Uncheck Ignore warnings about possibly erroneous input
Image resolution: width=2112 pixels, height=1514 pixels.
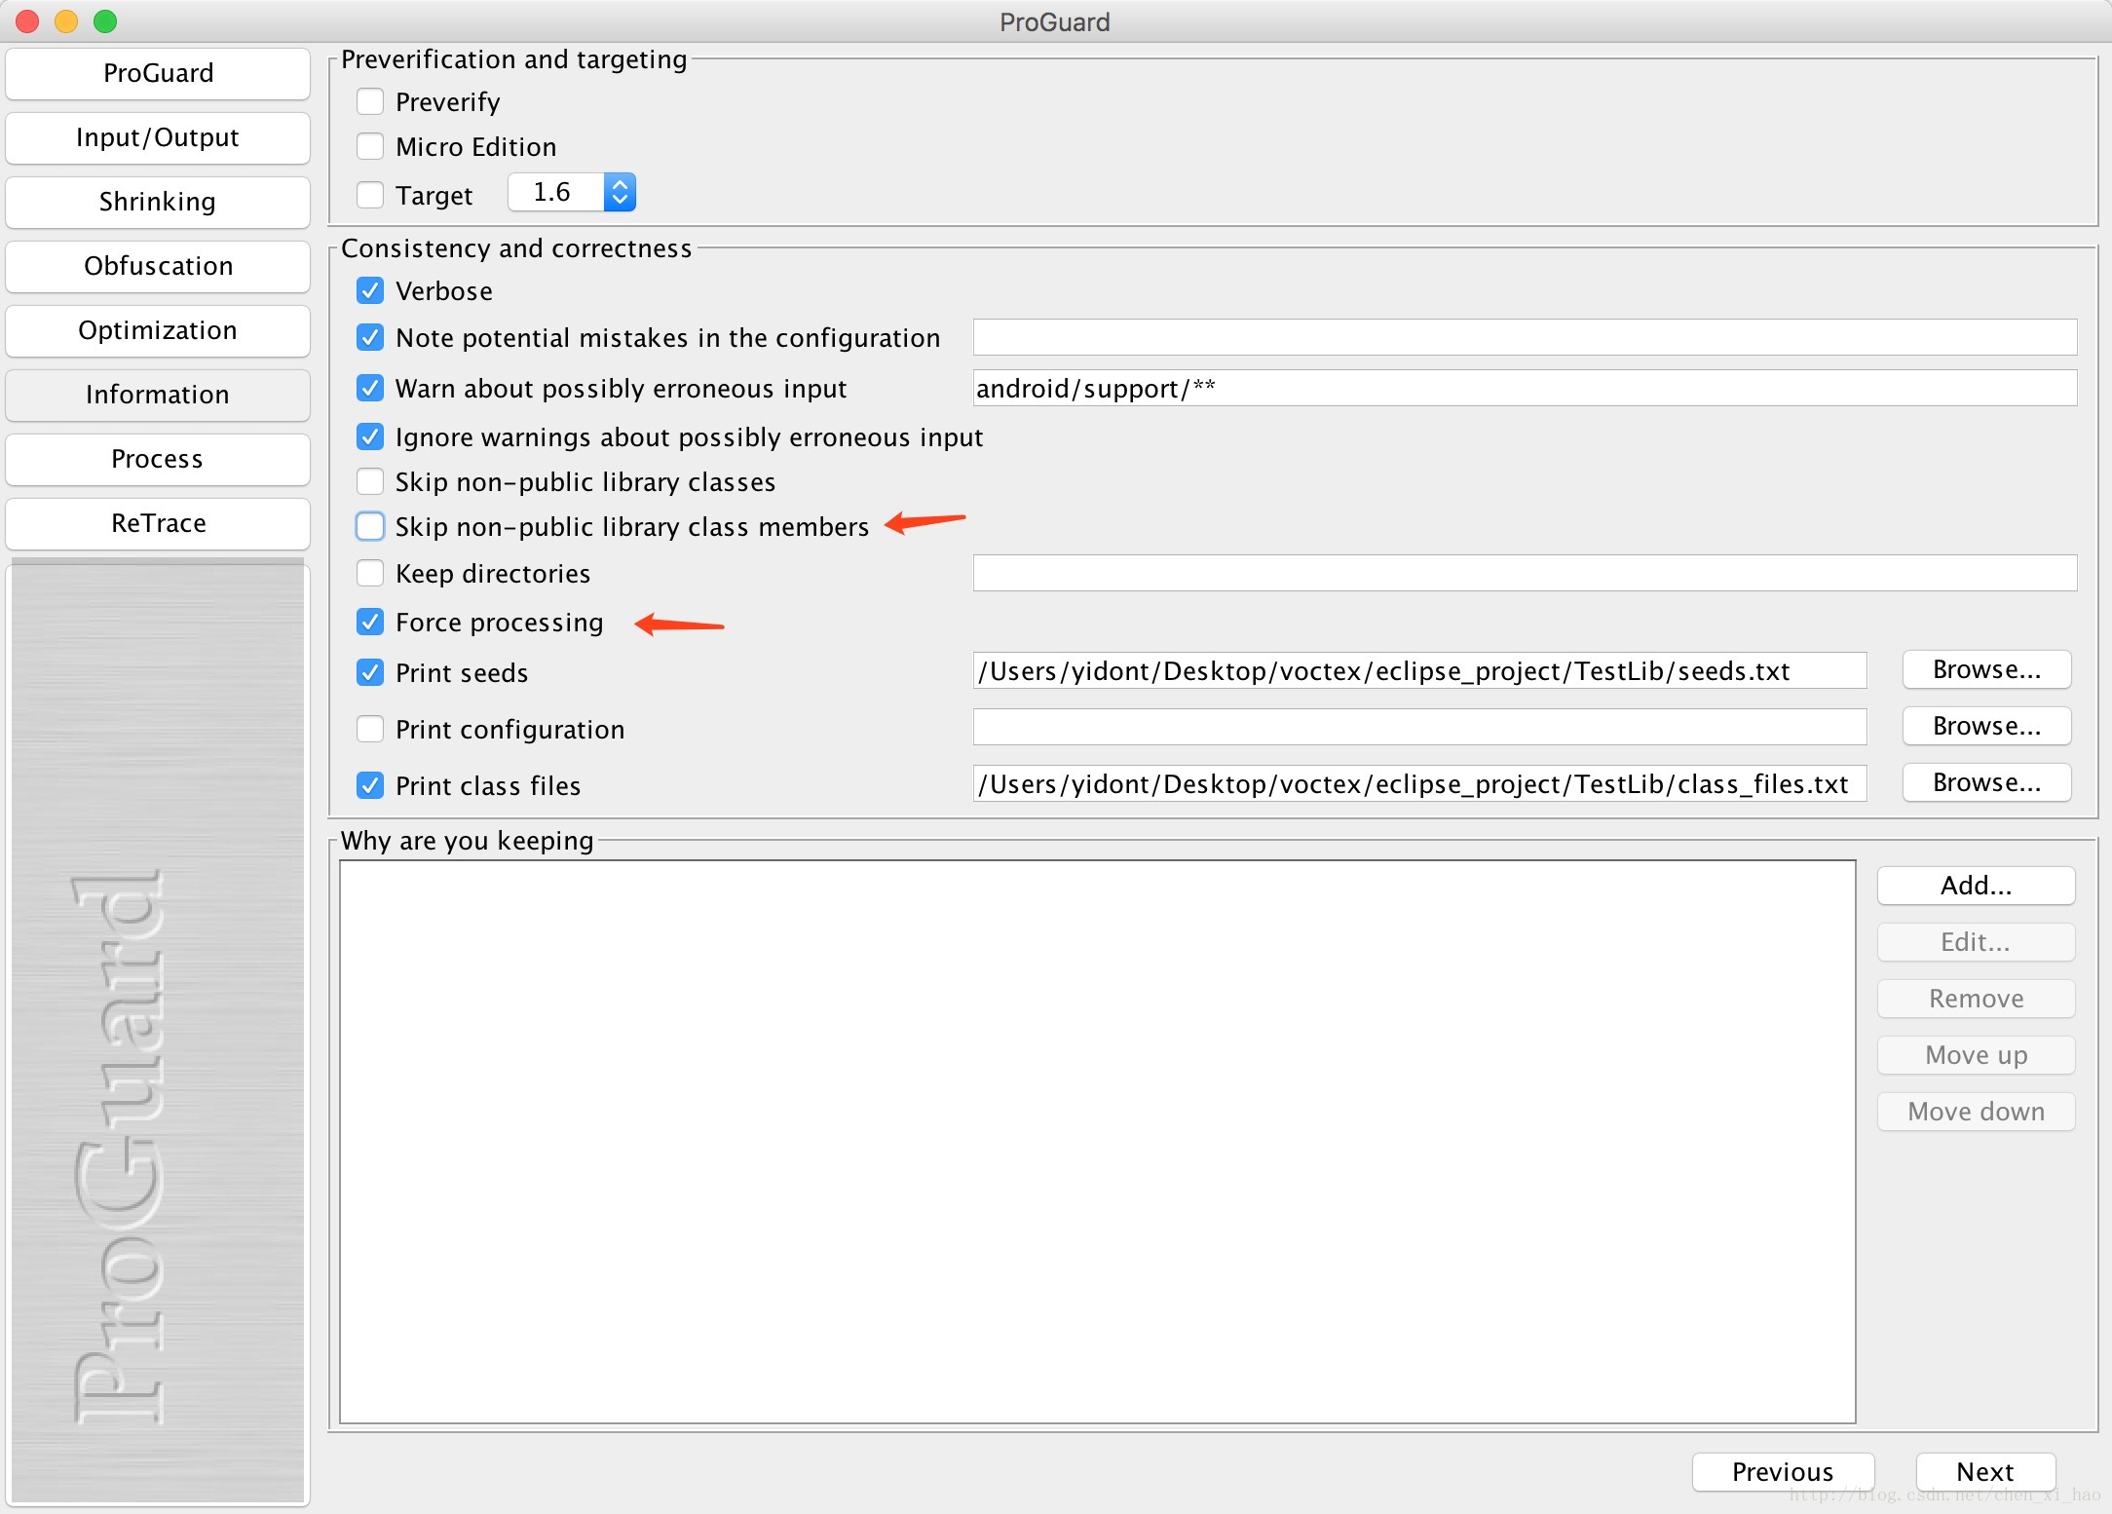point(370,436)
